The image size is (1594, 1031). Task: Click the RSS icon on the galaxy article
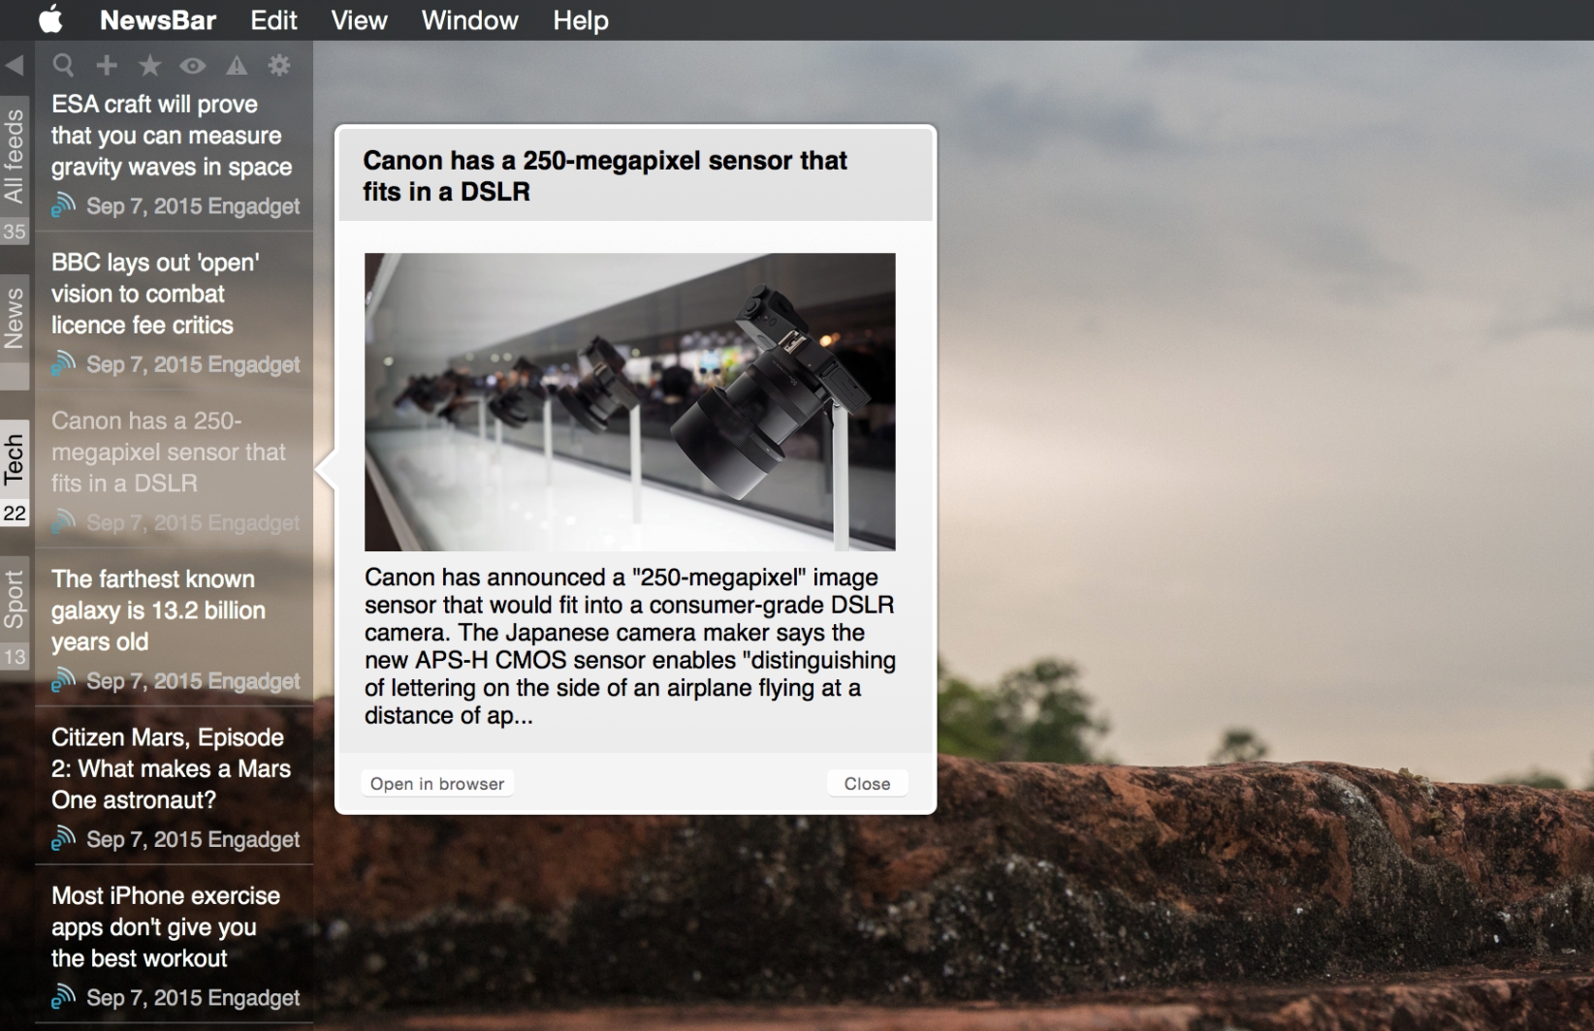[64, 680]
